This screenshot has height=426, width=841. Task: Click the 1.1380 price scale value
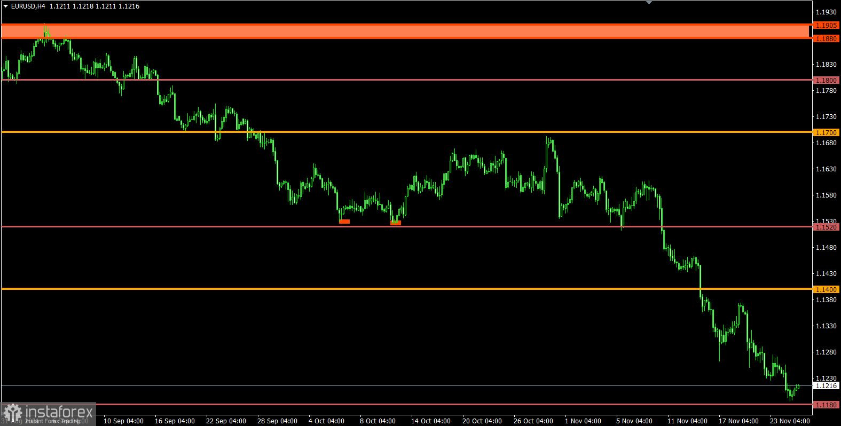827,299
